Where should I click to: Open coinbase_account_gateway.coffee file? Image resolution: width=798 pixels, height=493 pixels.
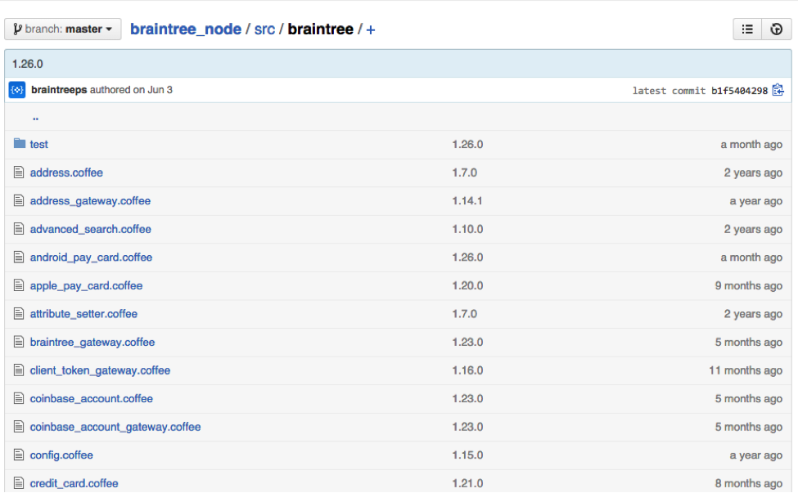[115, 428]
